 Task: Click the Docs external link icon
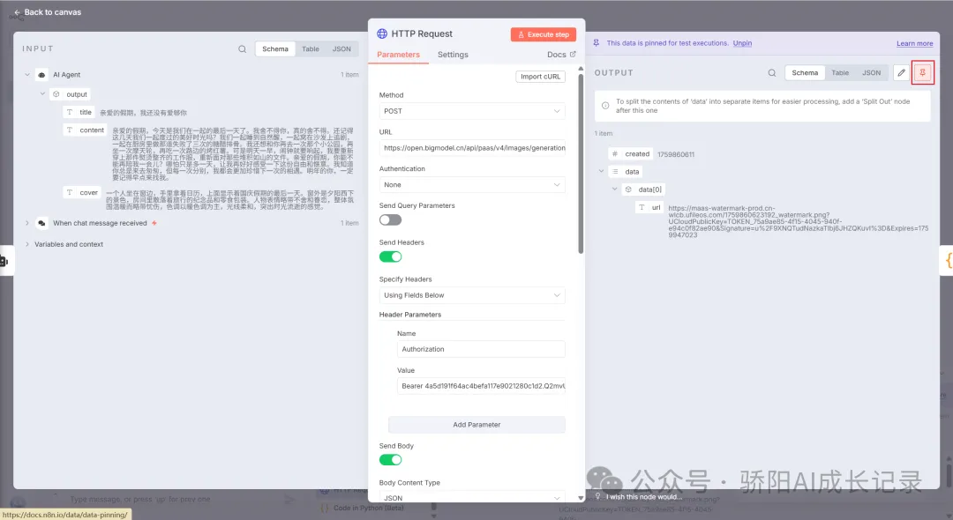coord(573,54)
